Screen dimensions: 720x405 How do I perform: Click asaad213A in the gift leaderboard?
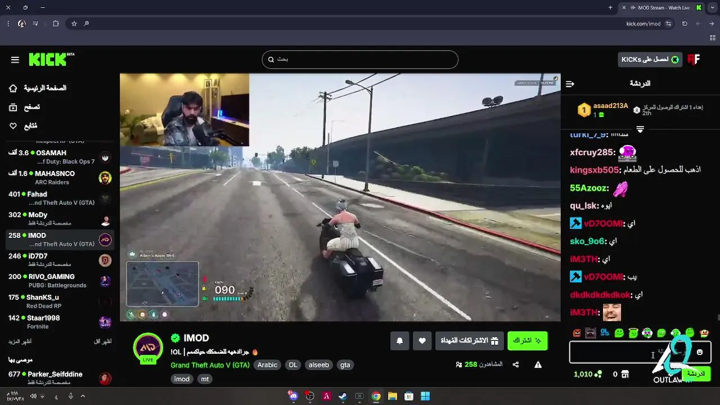[x=610, y=106]
